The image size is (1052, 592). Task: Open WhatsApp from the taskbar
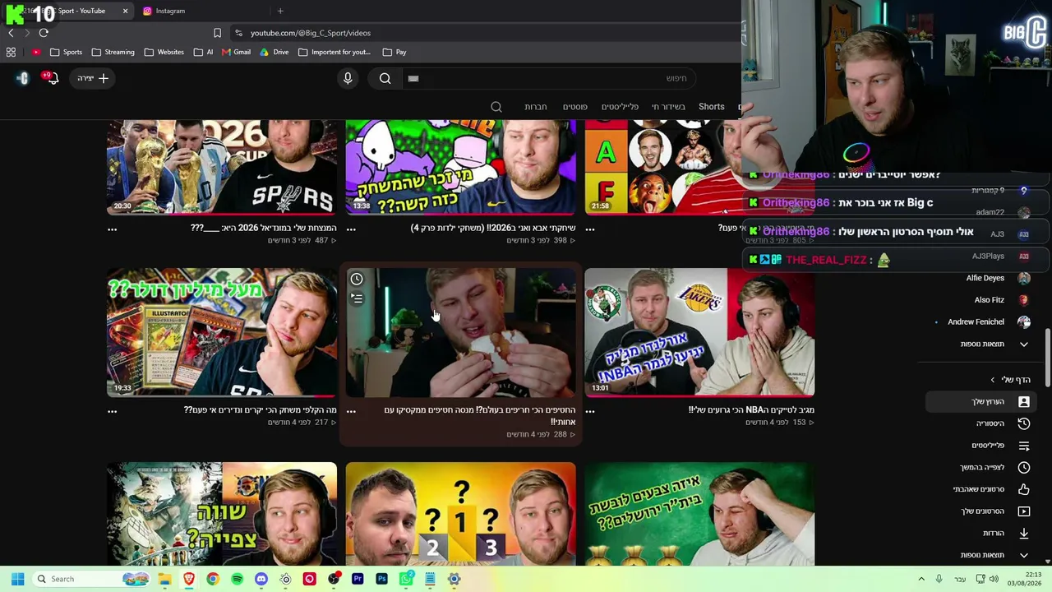(x=406, y=579)
